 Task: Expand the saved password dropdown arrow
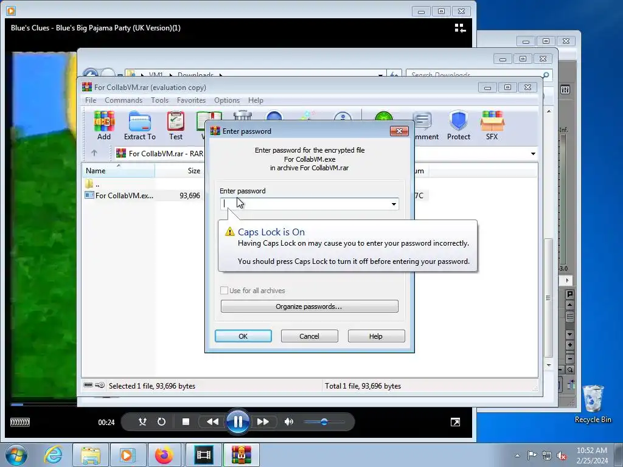point(394,204)
